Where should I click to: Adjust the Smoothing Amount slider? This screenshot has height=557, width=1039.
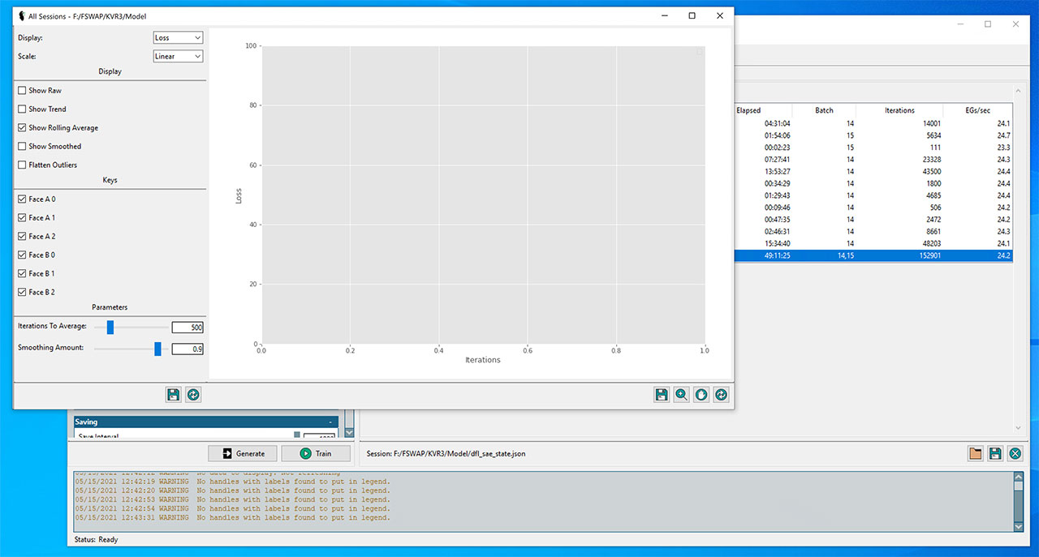157,348
